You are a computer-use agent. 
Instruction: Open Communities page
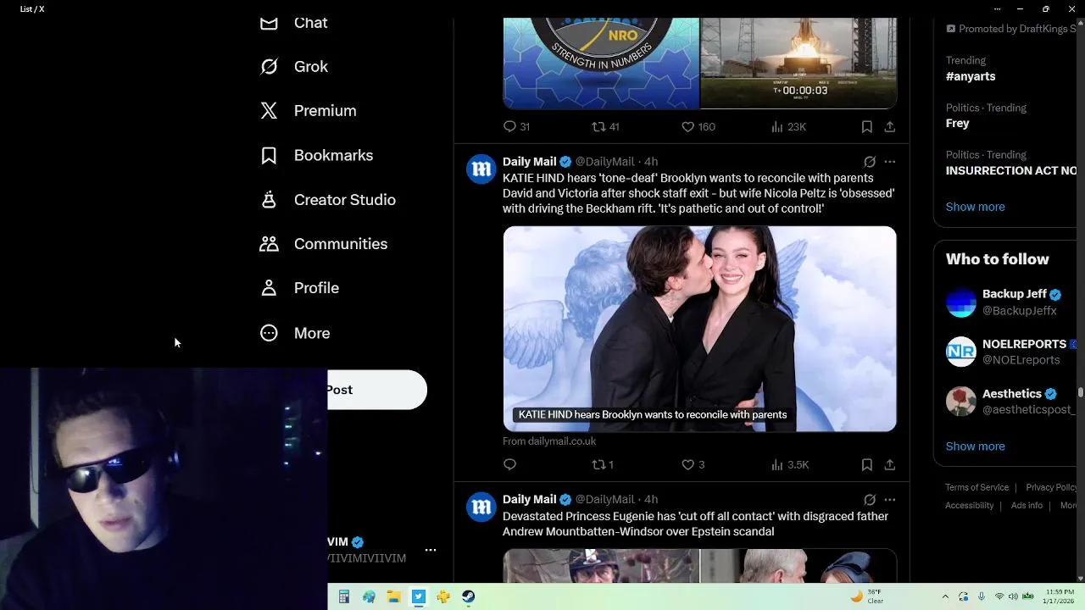(x=323, y=244)
